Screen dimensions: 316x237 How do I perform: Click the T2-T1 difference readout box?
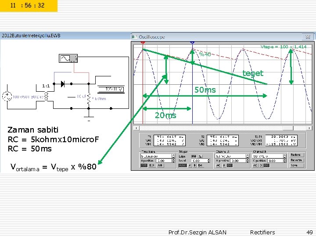[x=281, y=140]
